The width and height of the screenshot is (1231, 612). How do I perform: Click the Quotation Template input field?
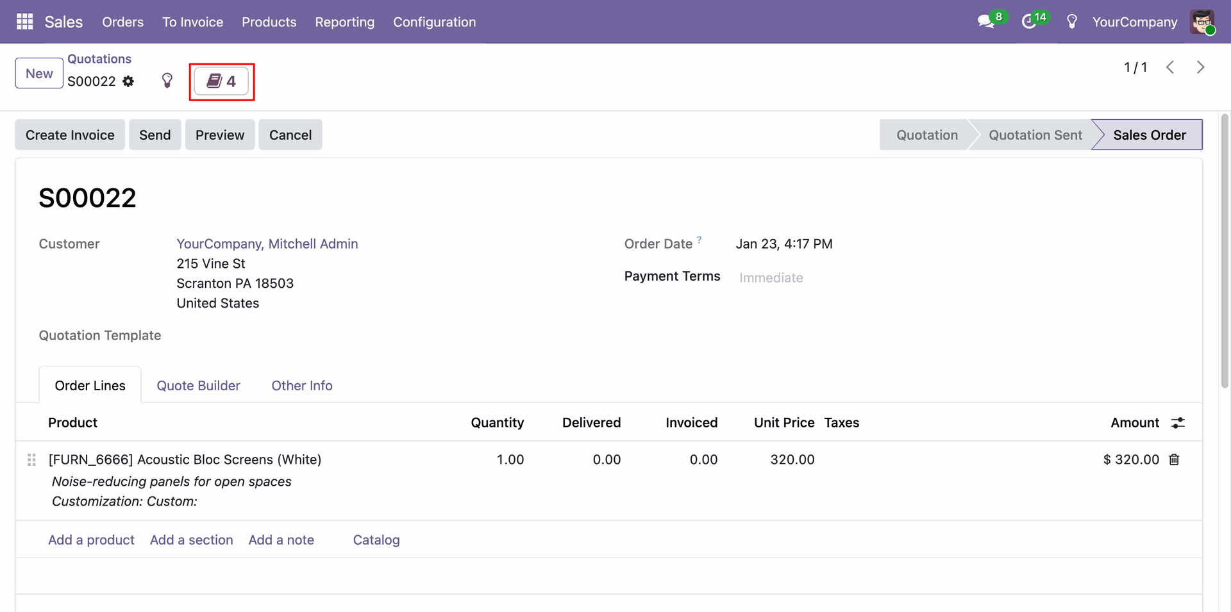(321, 336)
